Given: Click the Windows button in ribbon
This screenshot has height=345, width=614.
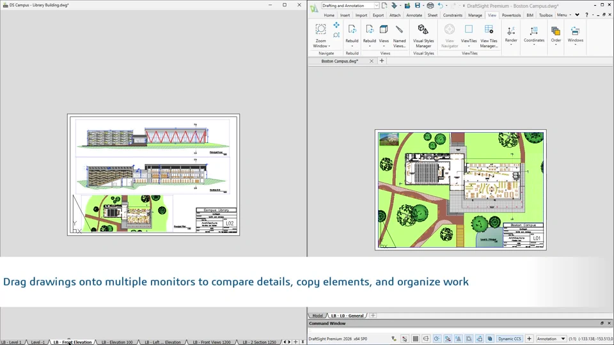Looking at the screenshot, I should 575,36.
